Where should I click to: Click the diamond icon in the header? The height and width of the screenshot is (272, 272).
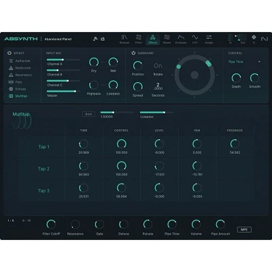254,37
